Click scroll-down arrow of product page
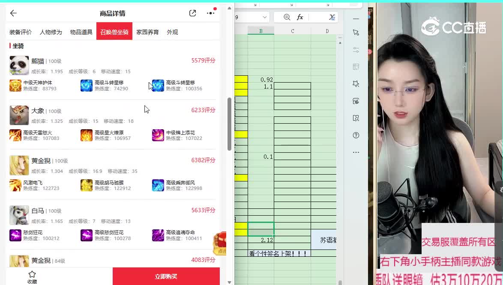Screen dimensions: 503x285 (229, 282)
